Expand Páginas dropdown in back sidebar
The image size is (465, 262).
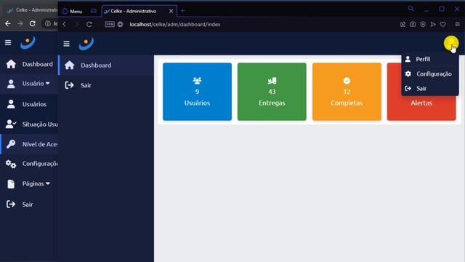pos(29,183)
